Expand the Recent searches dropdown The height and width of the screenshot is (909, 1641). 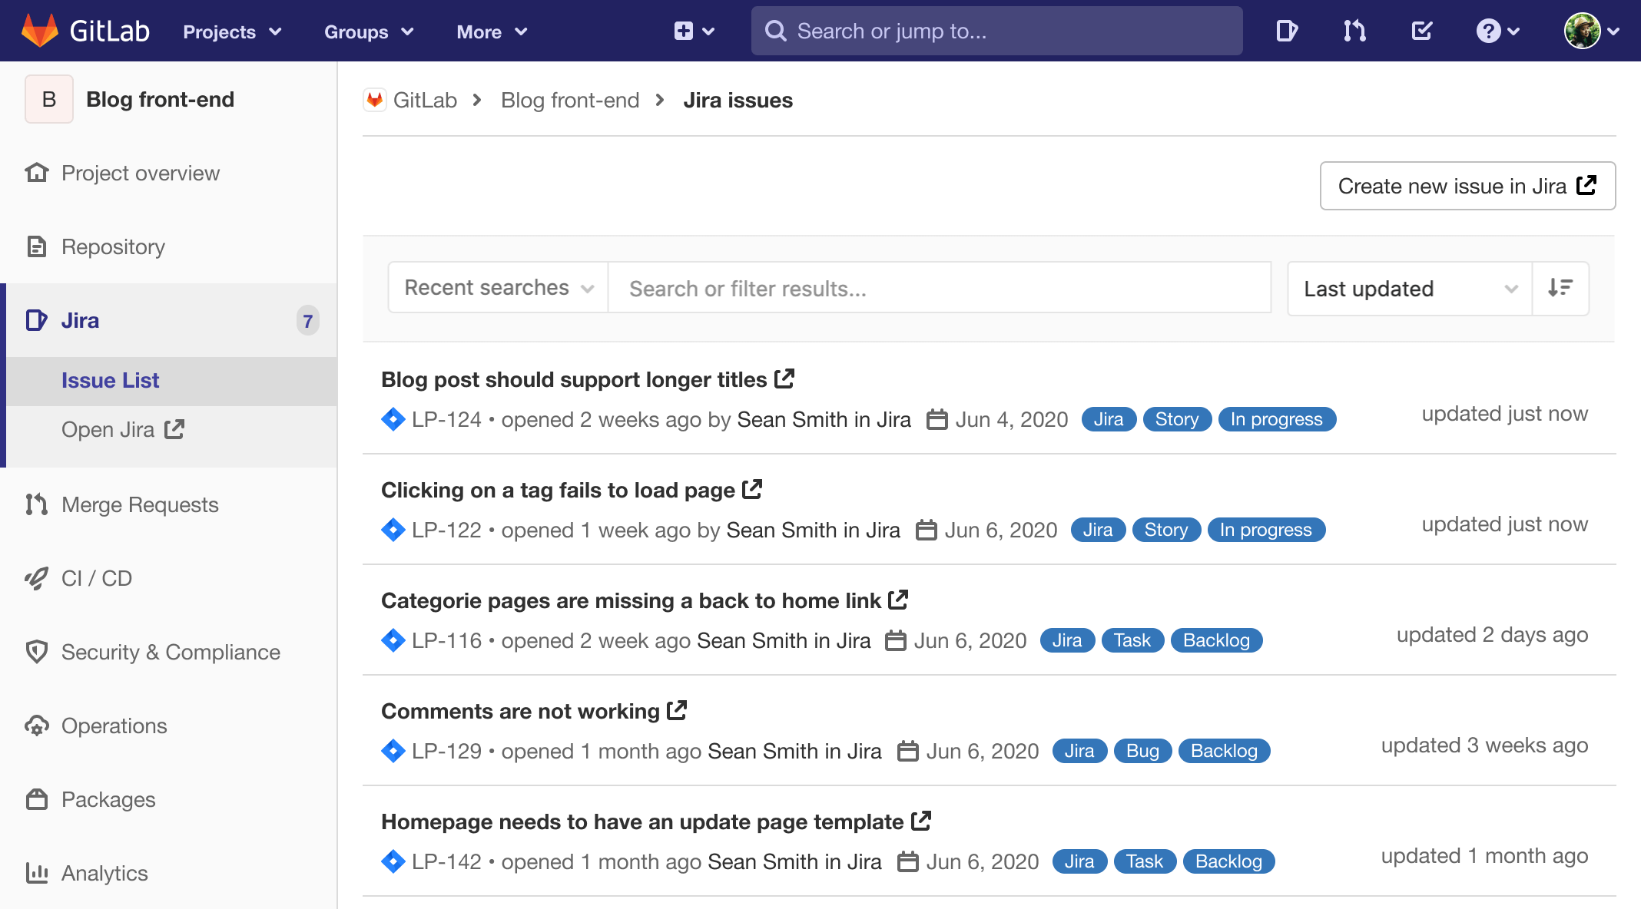coord(496,289)
